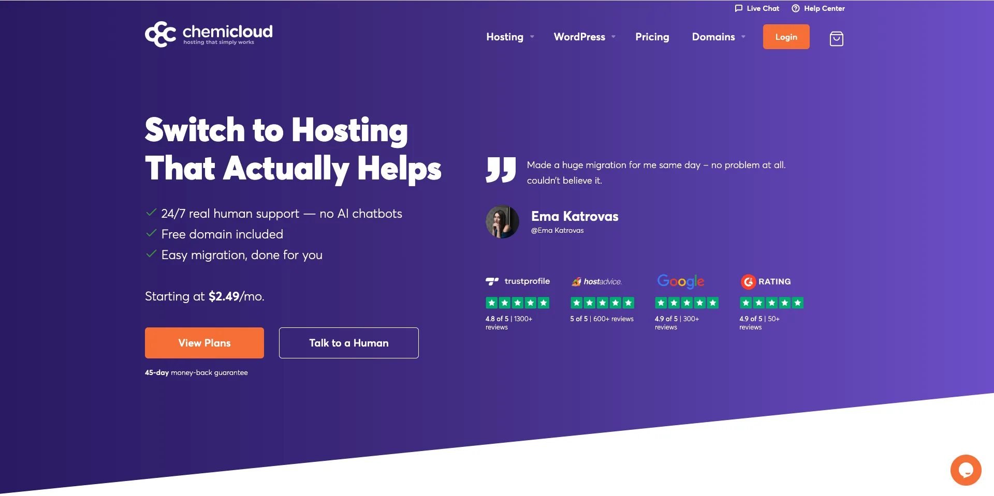This screenshot has height=496, width=994.
Task: Expand the Domains dropdown arrow
Action: click(743, 37)
